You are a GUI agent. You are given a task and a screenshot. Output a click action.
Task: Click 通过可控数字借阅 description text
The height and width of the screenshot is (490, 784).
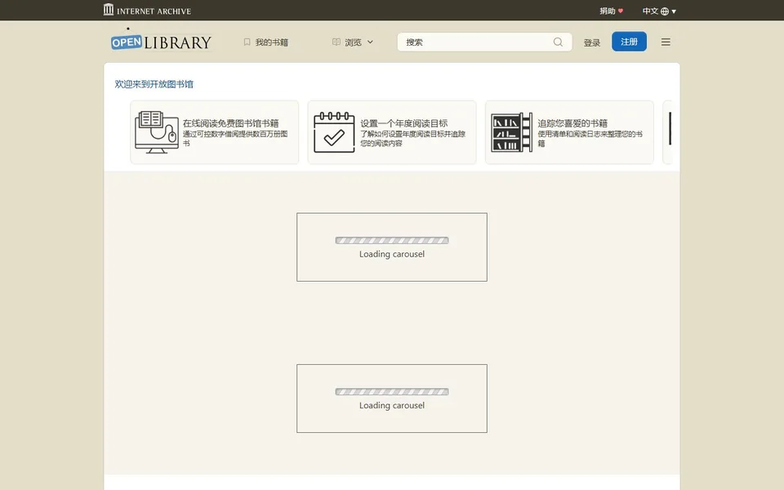coord(235,139)
